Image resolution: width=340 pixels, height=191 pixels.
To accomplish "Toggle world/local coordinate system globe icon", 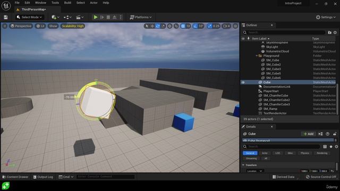I will [170, 26].
